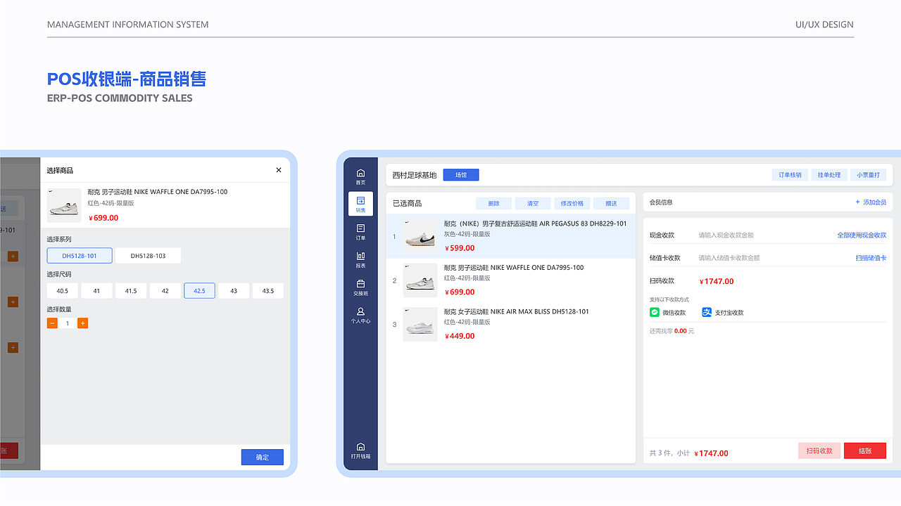Choose shoe size 42

(x=165, y=290)
